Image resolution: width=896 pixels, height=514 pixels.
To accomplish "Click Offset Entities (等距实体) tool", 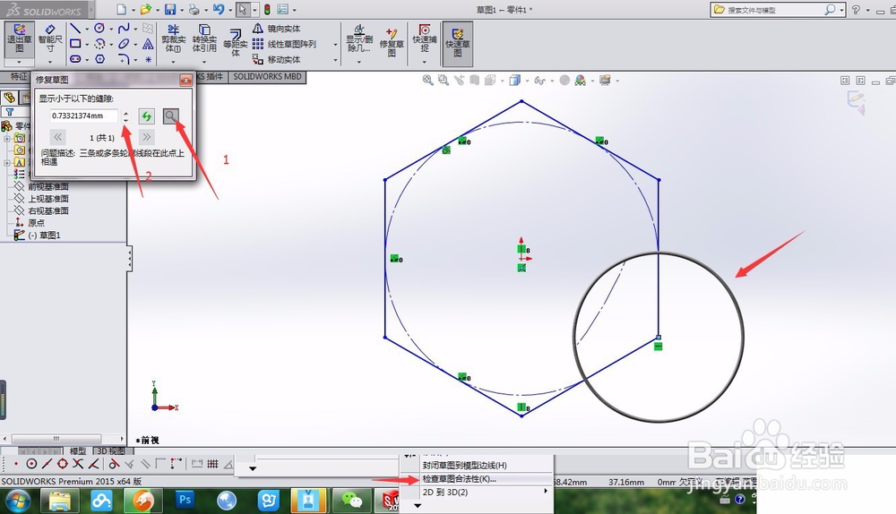I will (x=235, y=43).
